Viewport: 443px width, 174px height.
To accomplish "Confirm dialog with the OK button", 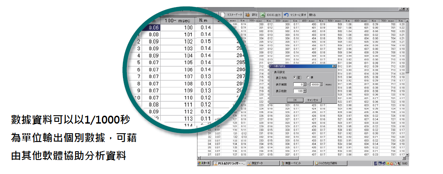I will tap(295, 100).
